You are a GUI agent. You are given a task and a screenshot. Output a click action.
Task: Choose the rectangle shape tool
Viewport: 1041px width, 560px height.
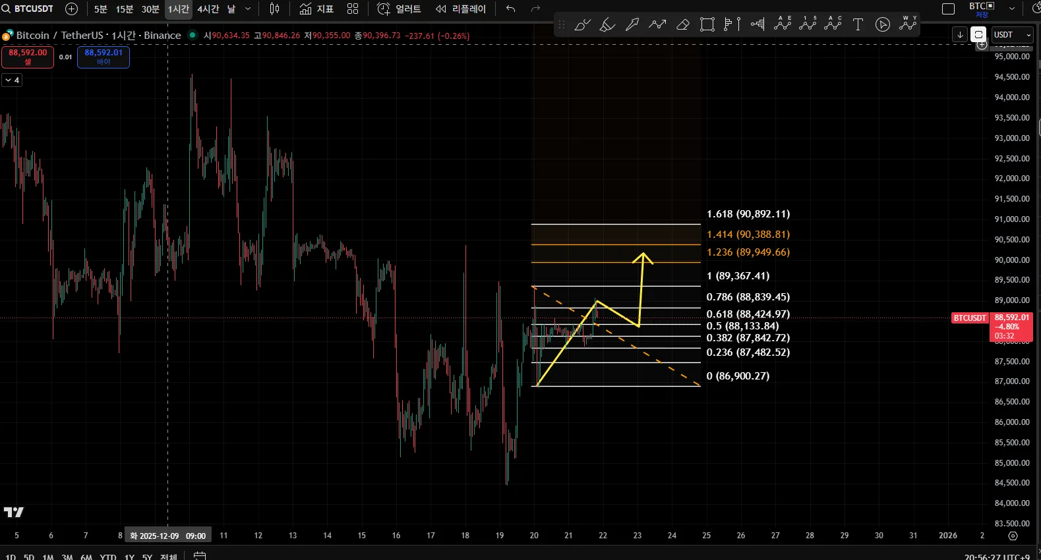click(707, 25)
